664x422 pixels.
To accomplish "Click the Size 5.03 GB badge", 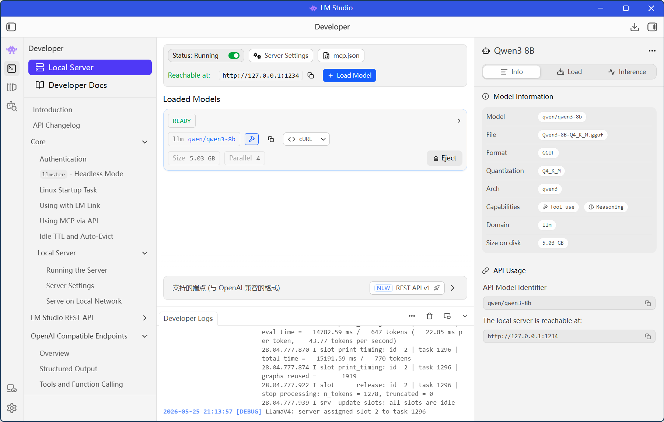I will coord(194,158).
